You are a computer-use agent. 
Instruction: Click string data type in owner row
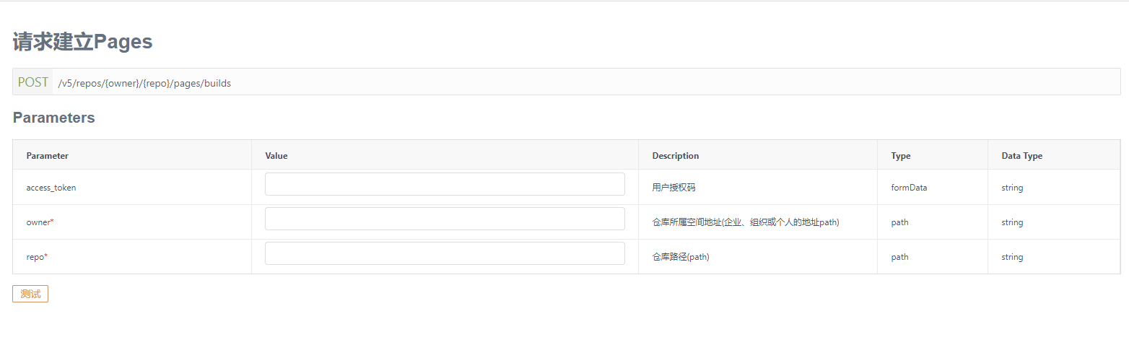coord(1012,222)
